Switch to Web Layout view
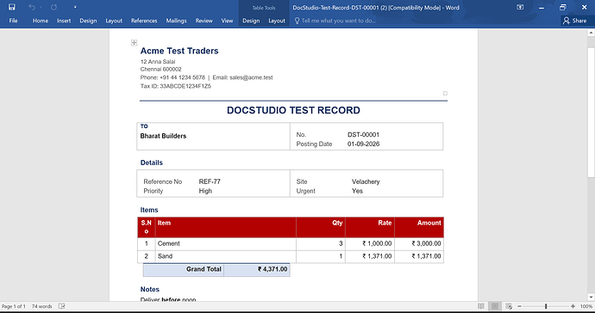The height and width of the screenshot is (313, 595). click(509, 306)
